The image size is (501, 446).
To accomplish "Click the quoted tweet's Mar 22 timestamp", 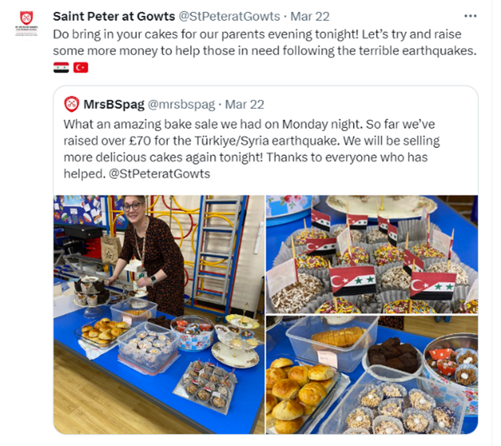I will (x=244, y=104).
